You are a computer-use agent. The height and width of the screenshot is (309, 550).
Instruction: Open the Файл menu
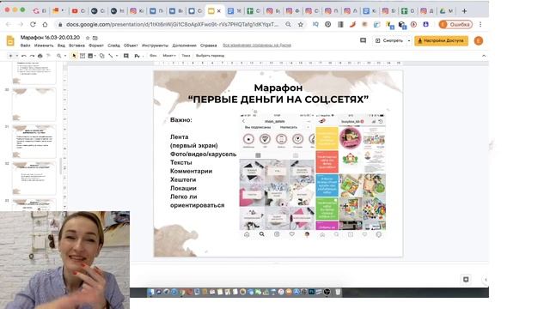click(x=25, y=45)
